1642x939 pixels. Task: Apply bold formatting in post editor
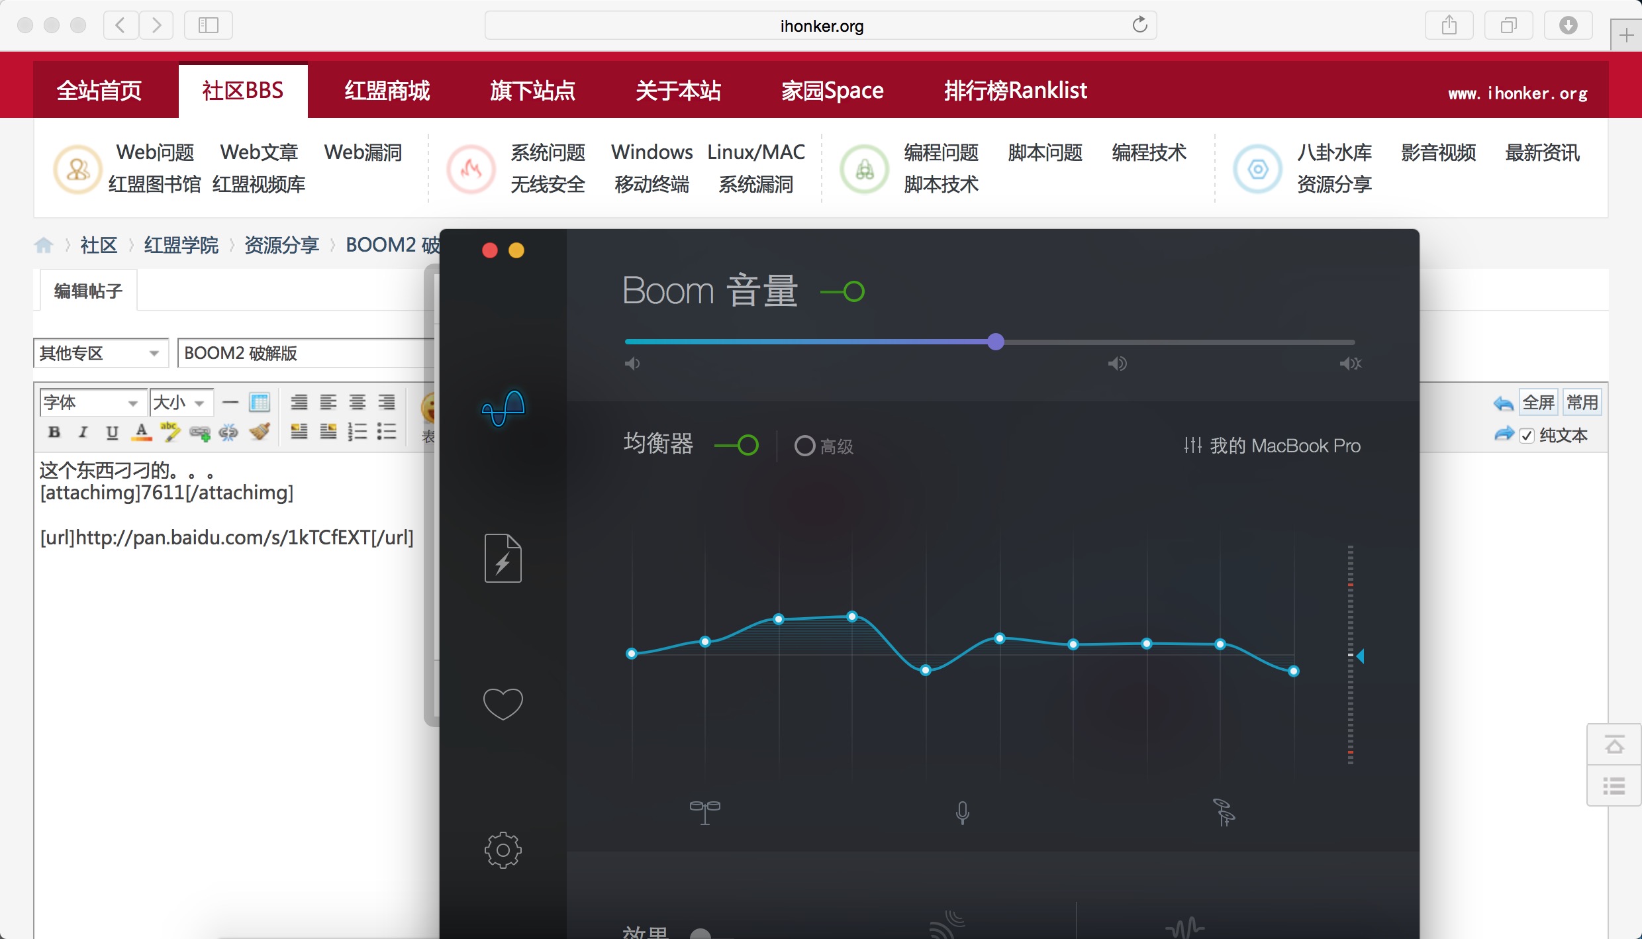click(54, 432)
